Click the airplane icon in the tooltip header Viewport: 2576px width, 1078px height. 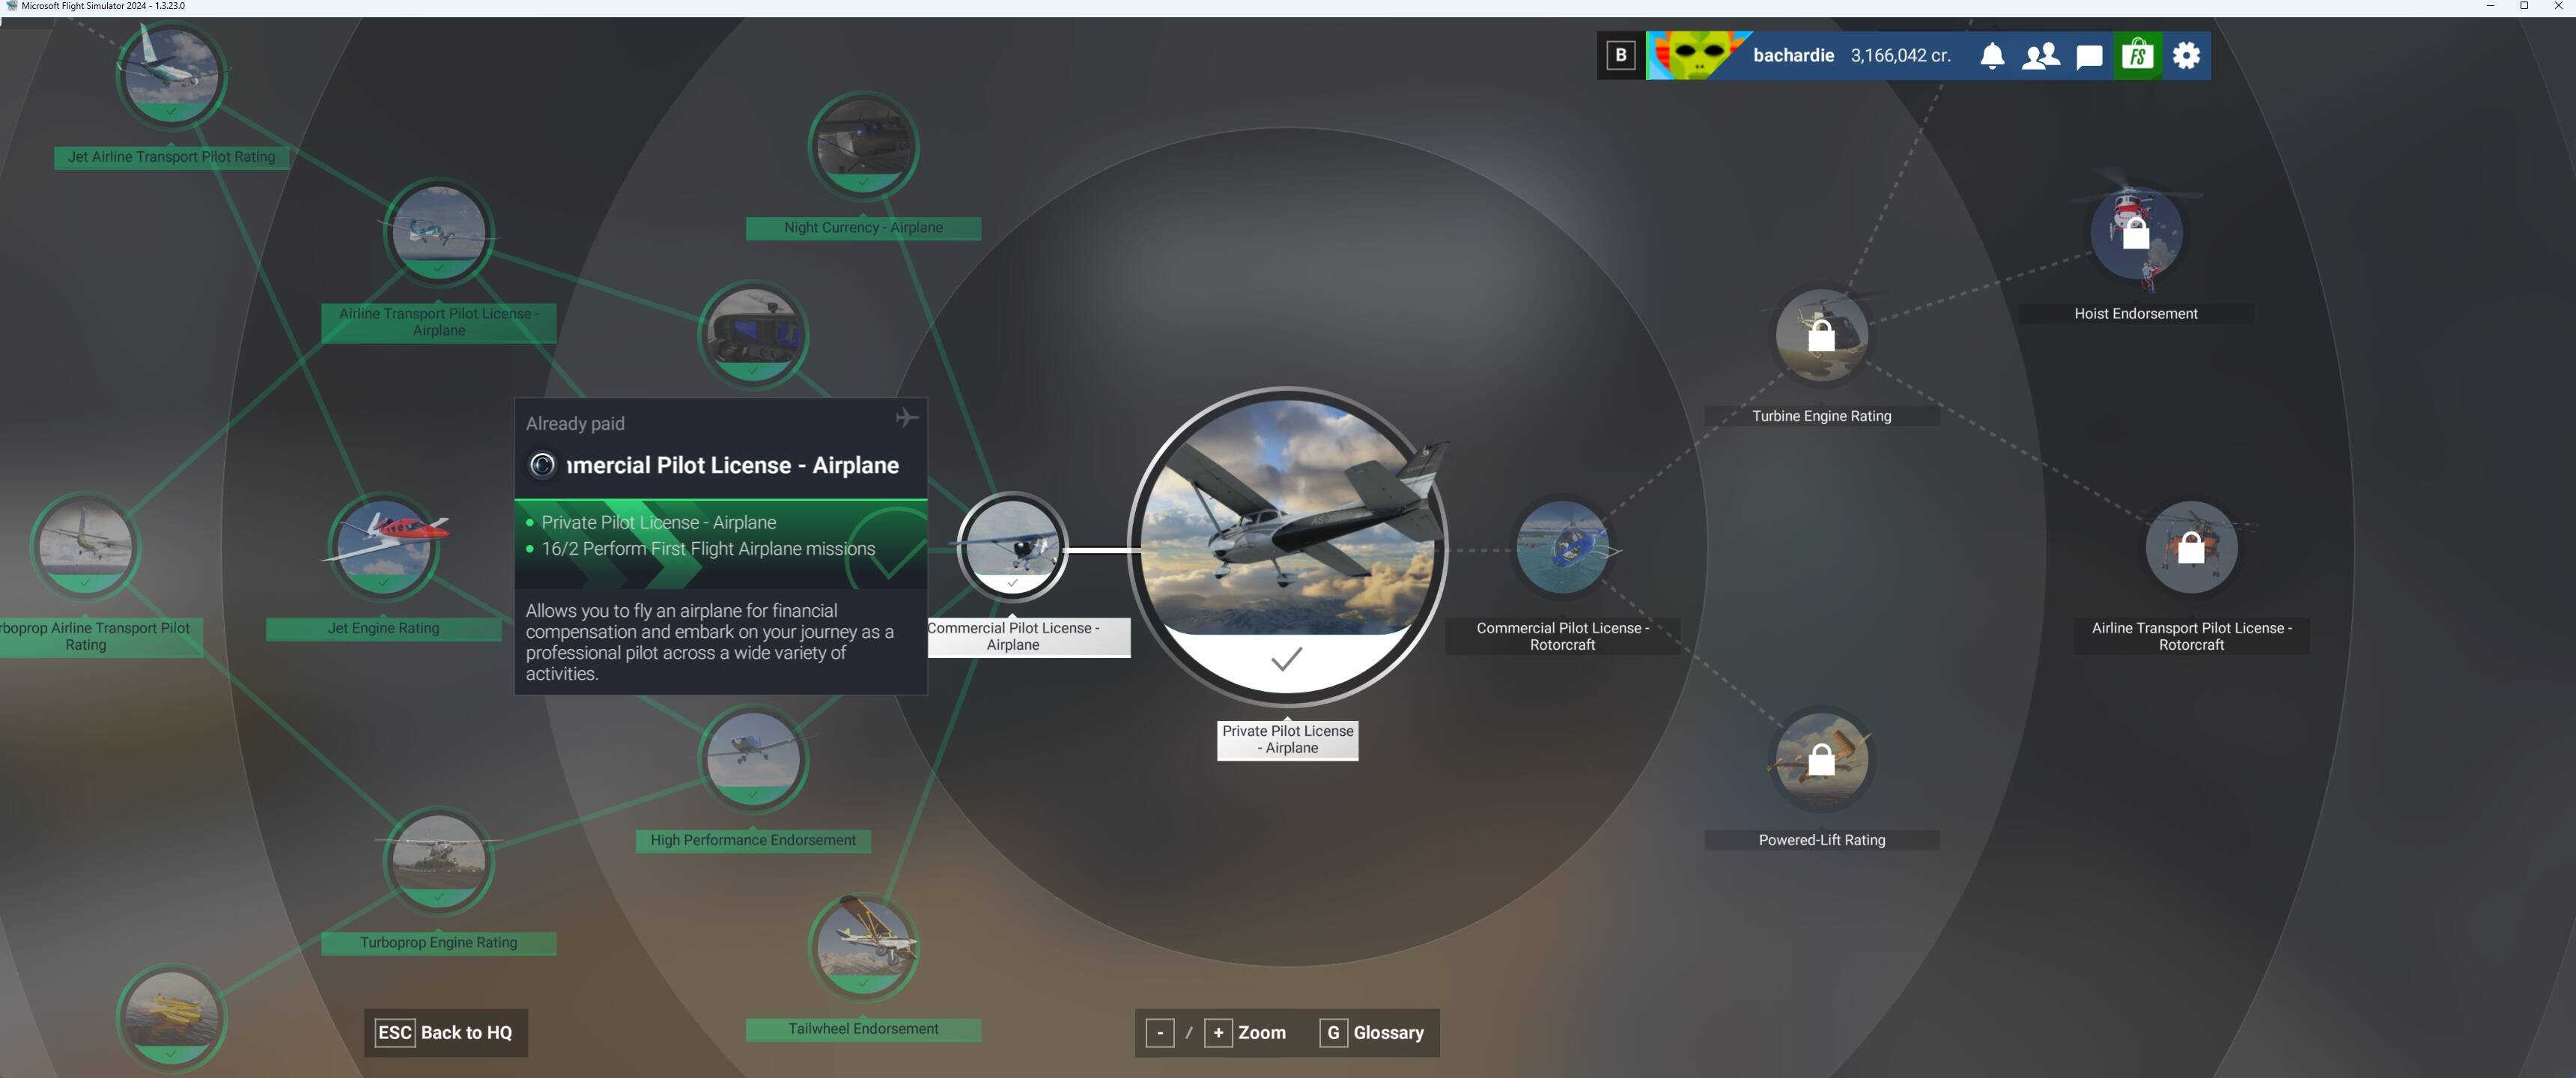pos(906,417)
